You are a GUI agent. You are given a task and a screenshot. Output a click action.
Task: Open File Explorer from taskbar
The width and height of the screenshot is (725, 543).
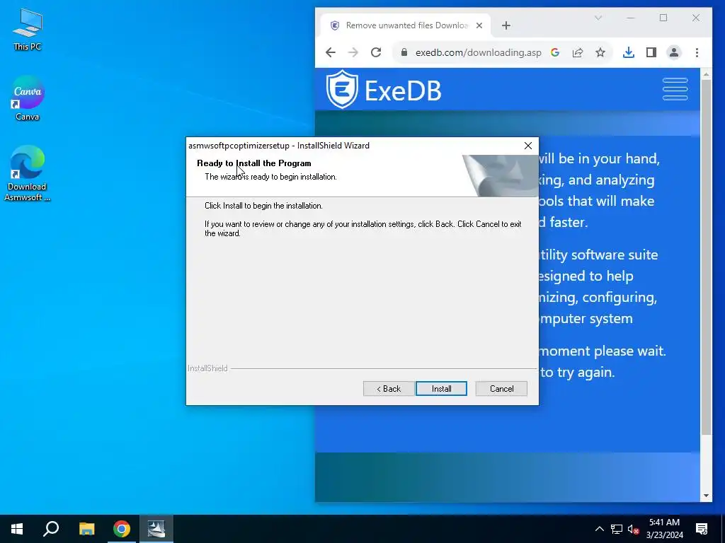(x=86, y=529)
